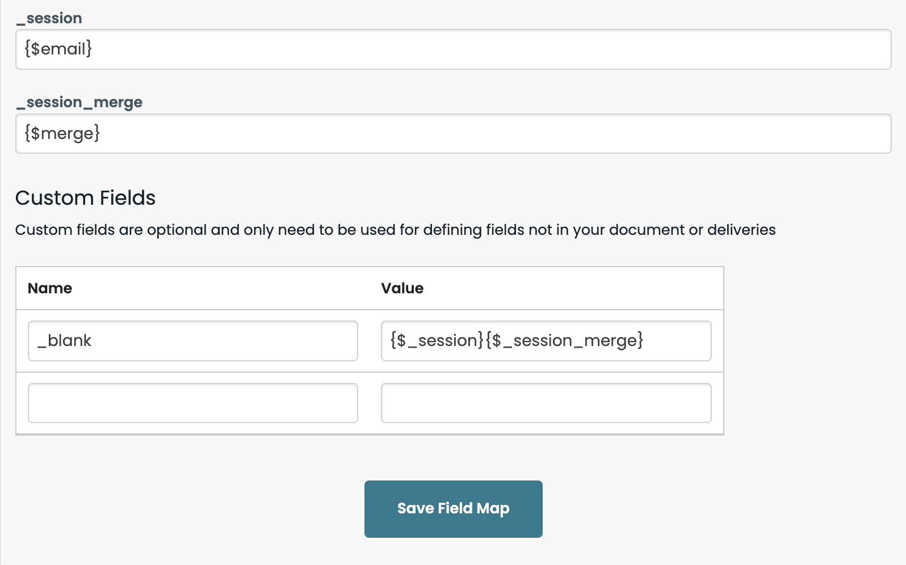The image size is (906, 565).
Task: Select the _blank custom field name input
Action: [x=193, y=341]
